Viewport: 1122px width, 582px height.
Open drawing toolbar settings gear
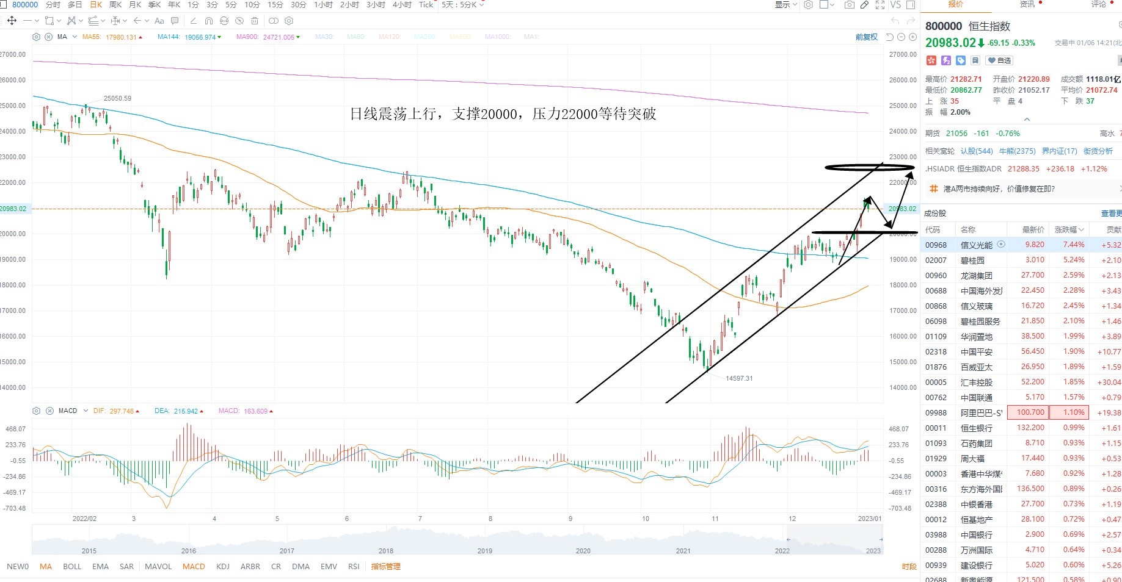(289, 21)
